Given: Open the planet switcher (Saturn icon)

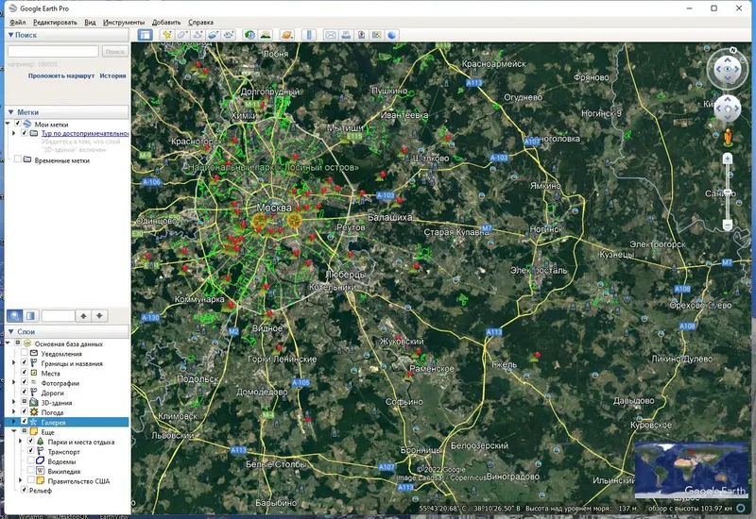Looking at the screenshot, I should tap(287, 35).
